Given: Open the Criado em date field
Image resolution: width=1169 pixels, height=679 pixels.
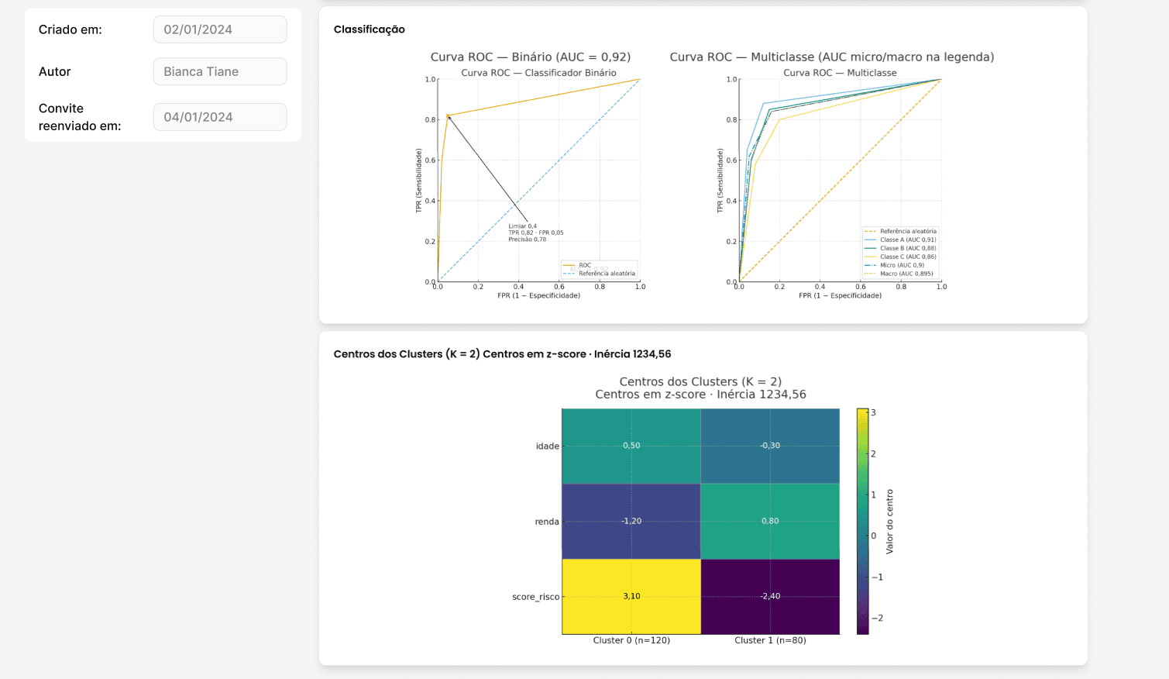Looking at the screenshot, I should tap(219, 29).
